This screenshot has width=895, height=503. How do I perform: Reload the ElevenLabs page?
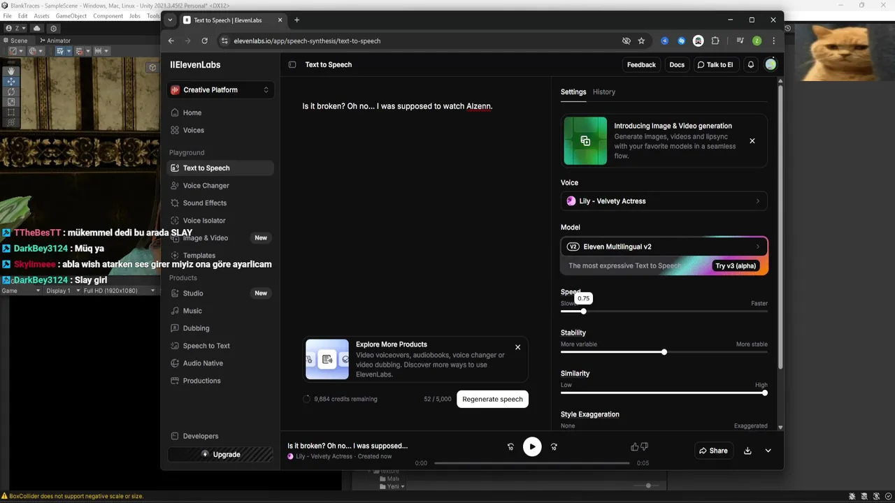[x=204, y=41]
